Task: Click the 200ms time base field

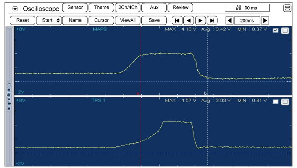Action: coord(247,21)
